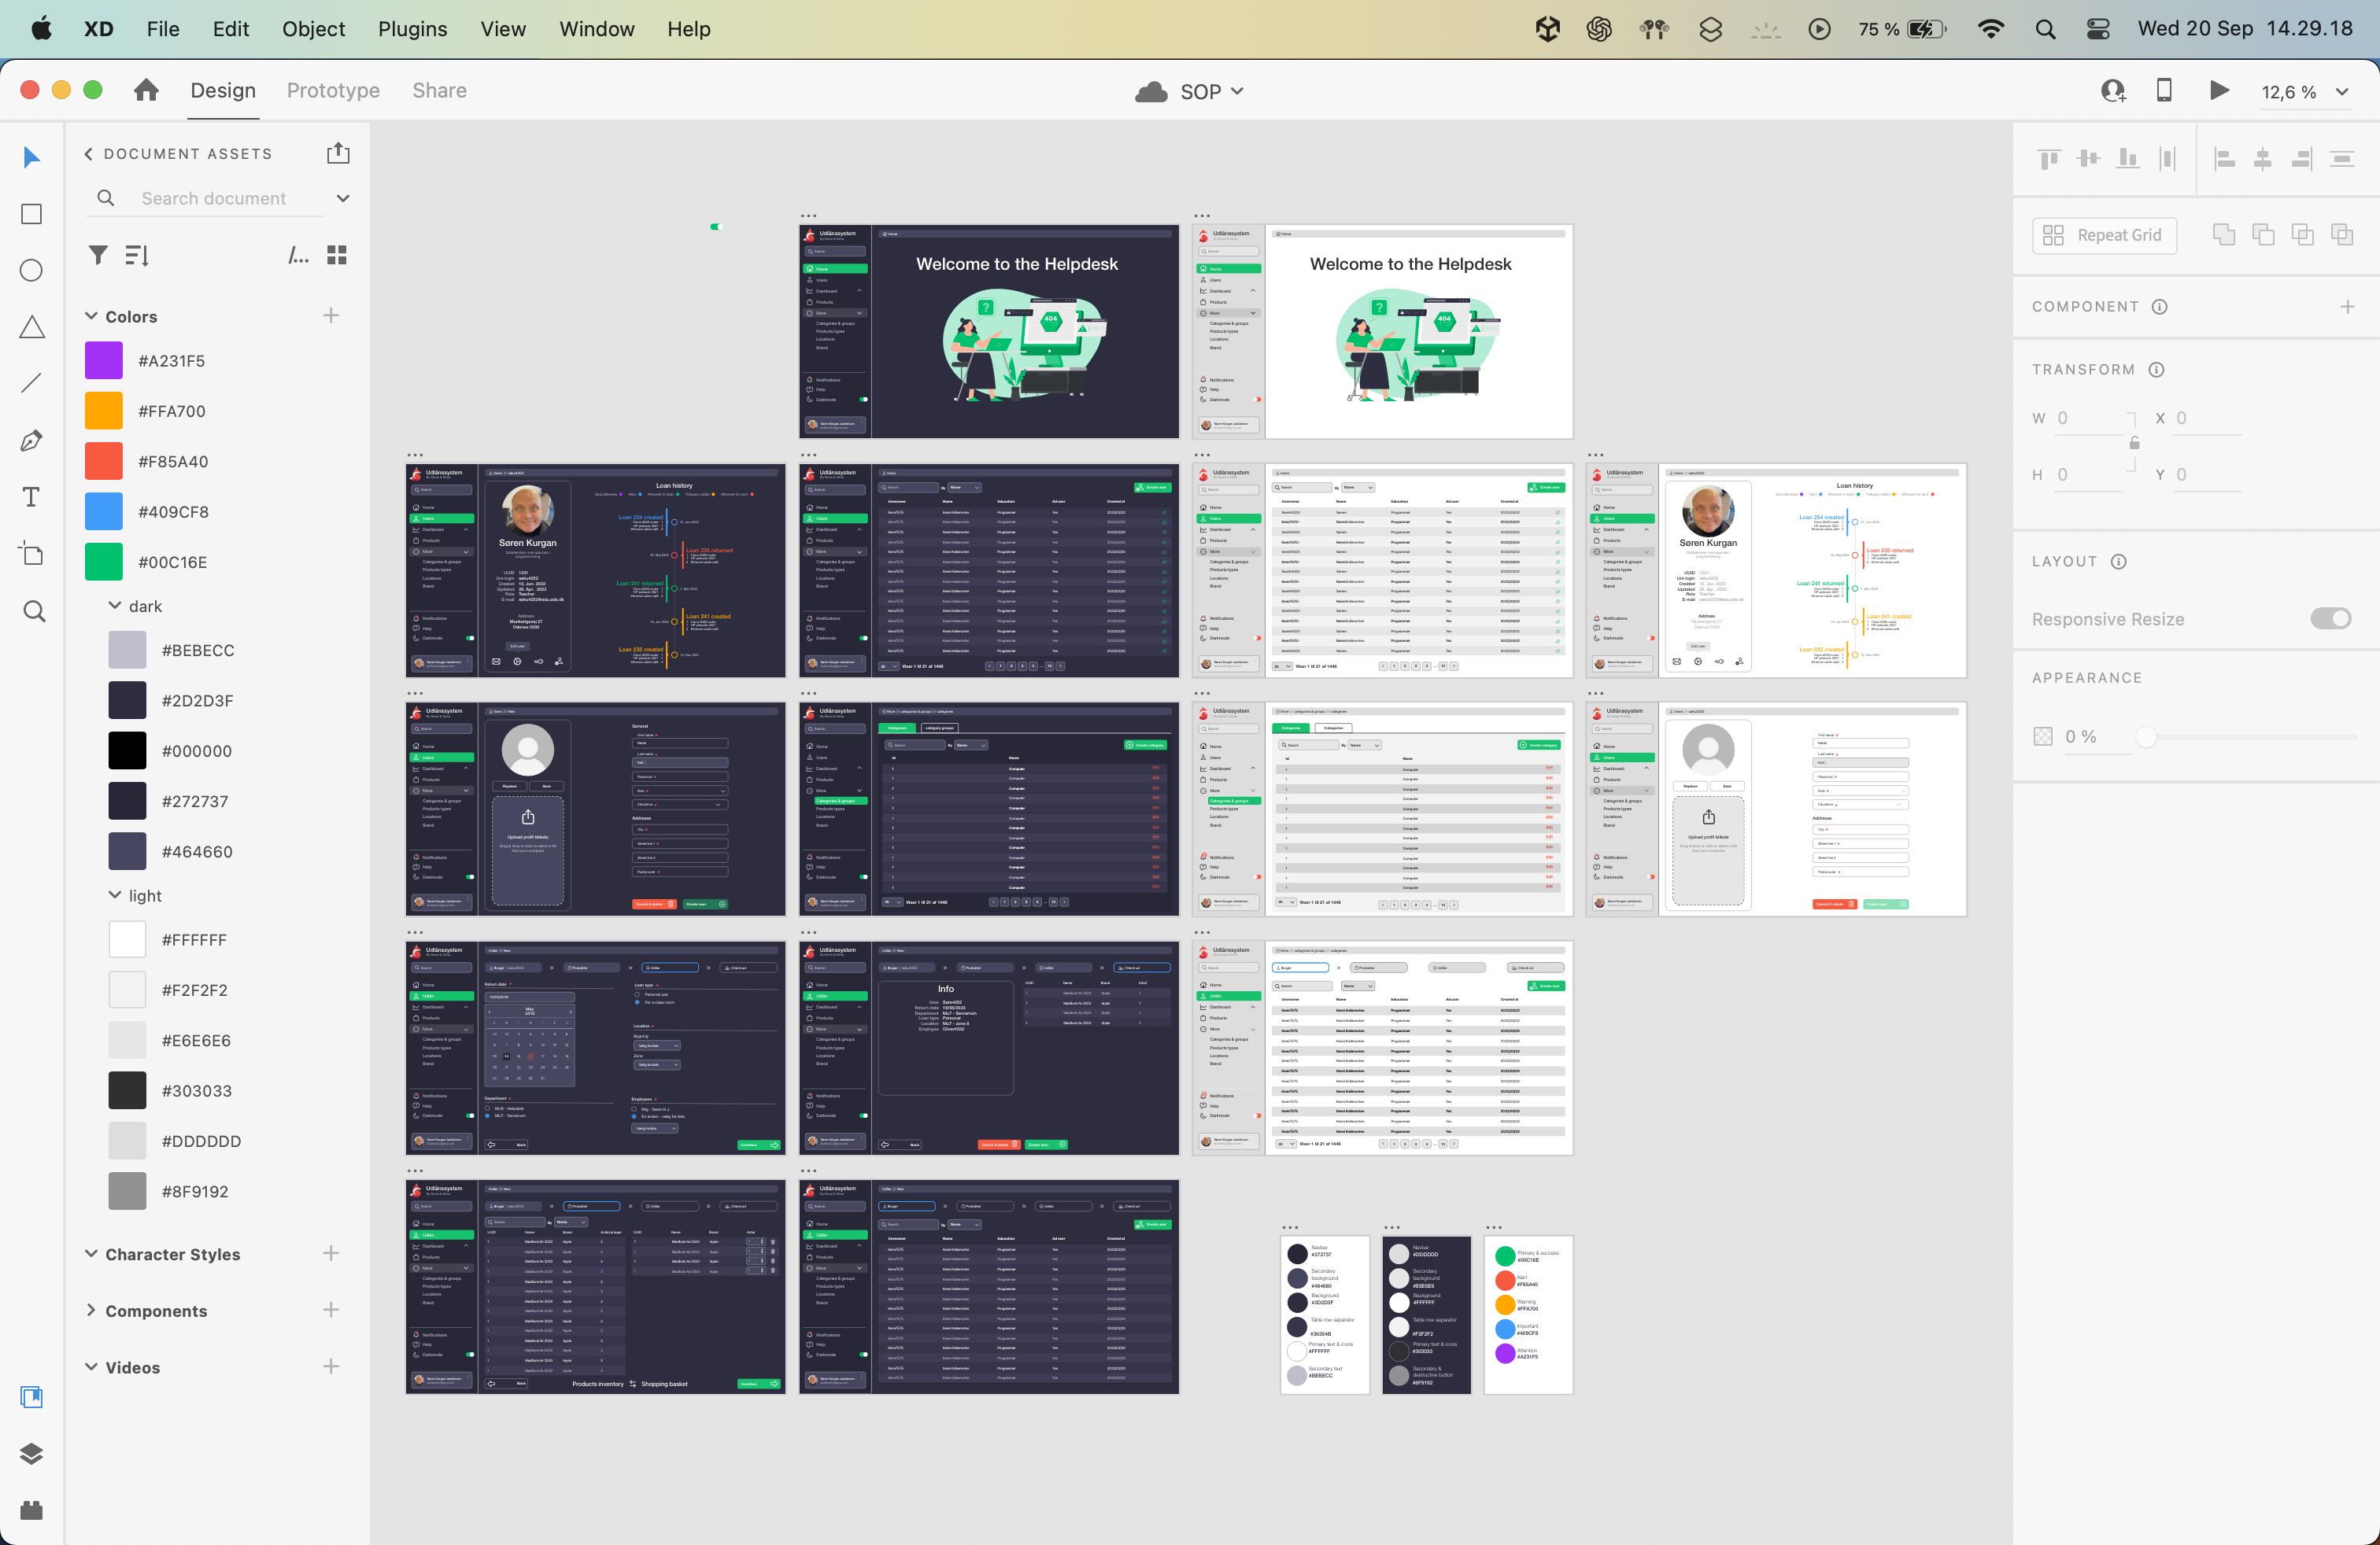Click the boolean Add operation icon
The height and width of the screenshot is (1545, 2380).
click(x=2224, y=235)
